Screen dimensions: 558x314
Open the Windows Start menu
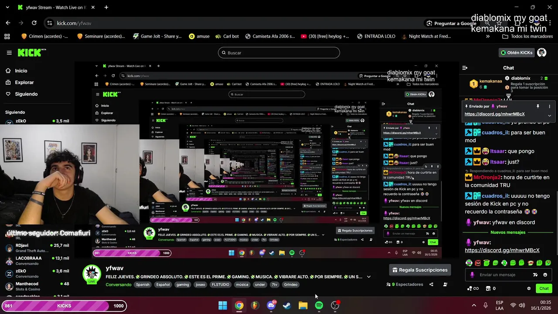(223, 306)
